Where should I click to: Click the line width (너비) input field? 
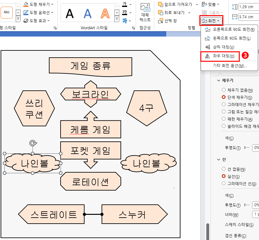256,214
